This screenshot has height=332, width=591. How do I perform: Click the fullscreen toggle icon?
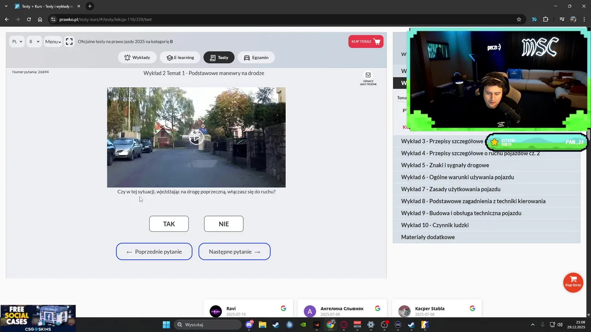click(x=69, y=41)
